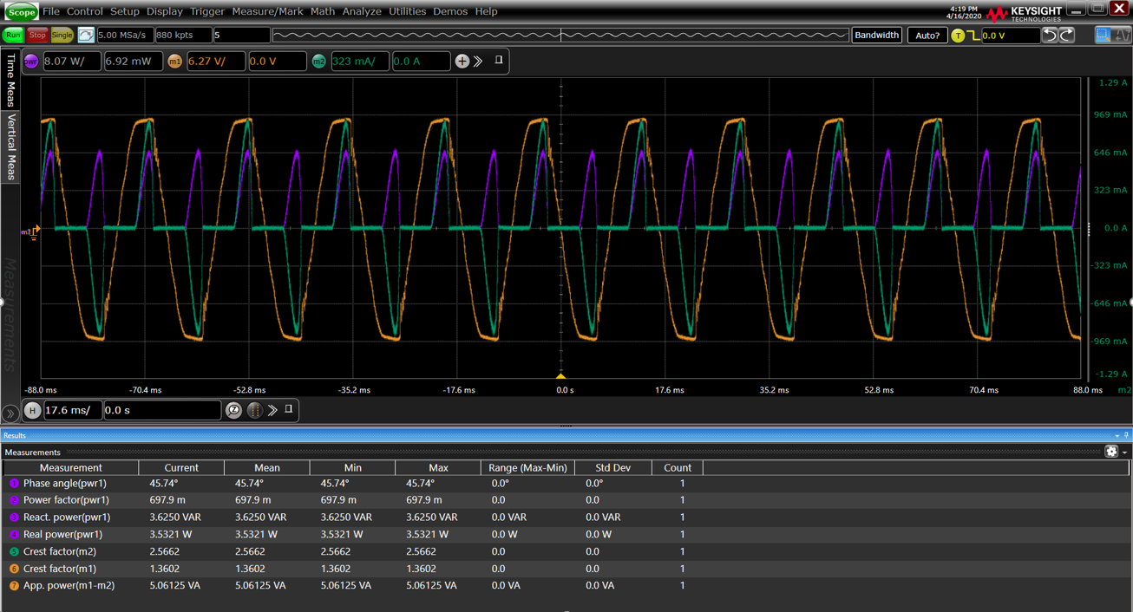Click the redo arrow icon
This screenshot has width=1133, height=612.
point(1066,35)
